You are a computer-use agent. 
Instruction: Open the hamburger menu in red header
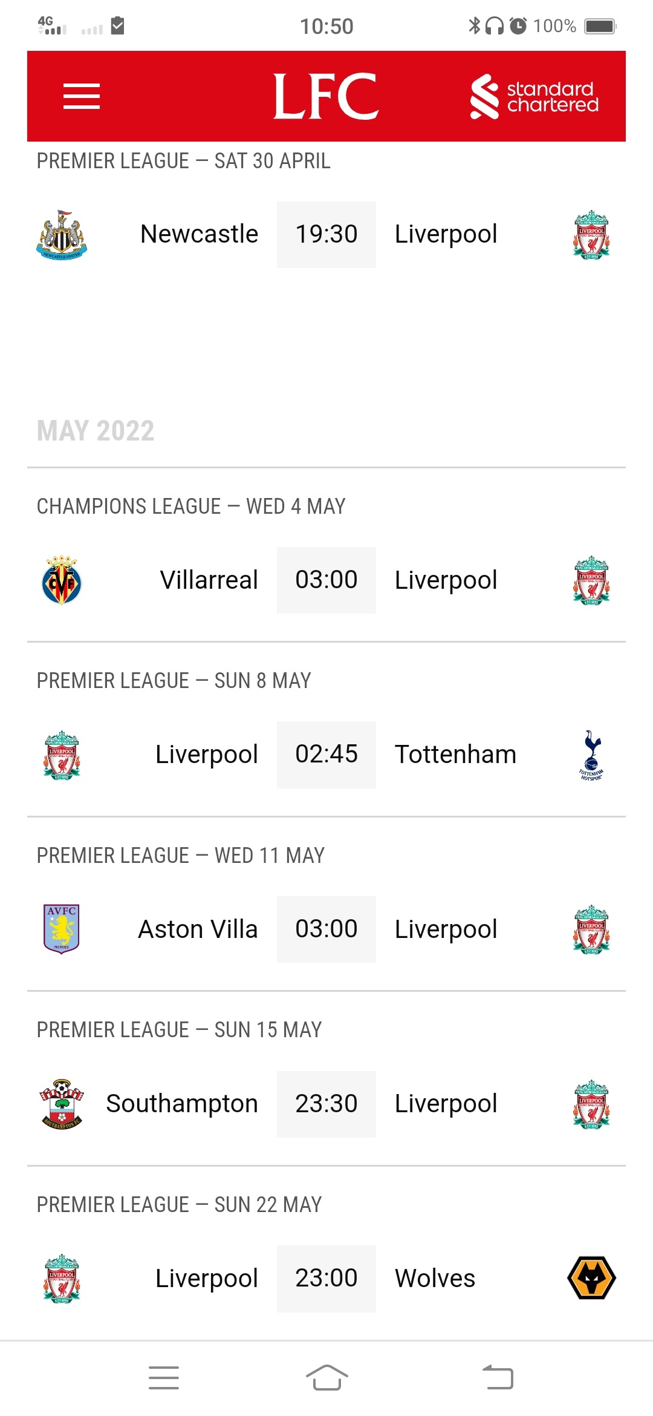(82, 96)
